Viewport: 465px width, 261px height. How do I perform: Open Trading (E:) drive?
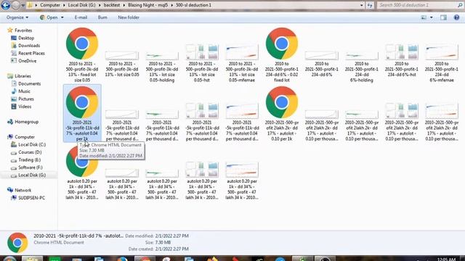(x=29, y=159)
